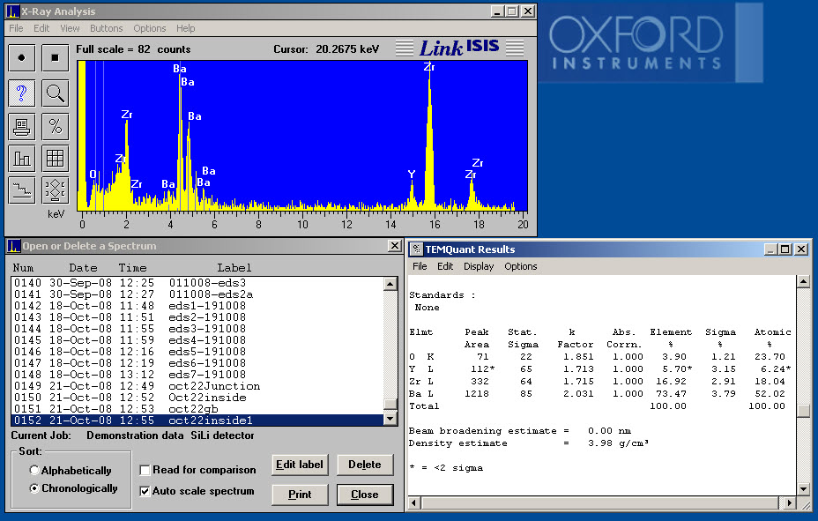This screenshot has height=521, width=818.
Task: Select spectrum 0140 011008-eds3
Action: (x=197, y=283)
